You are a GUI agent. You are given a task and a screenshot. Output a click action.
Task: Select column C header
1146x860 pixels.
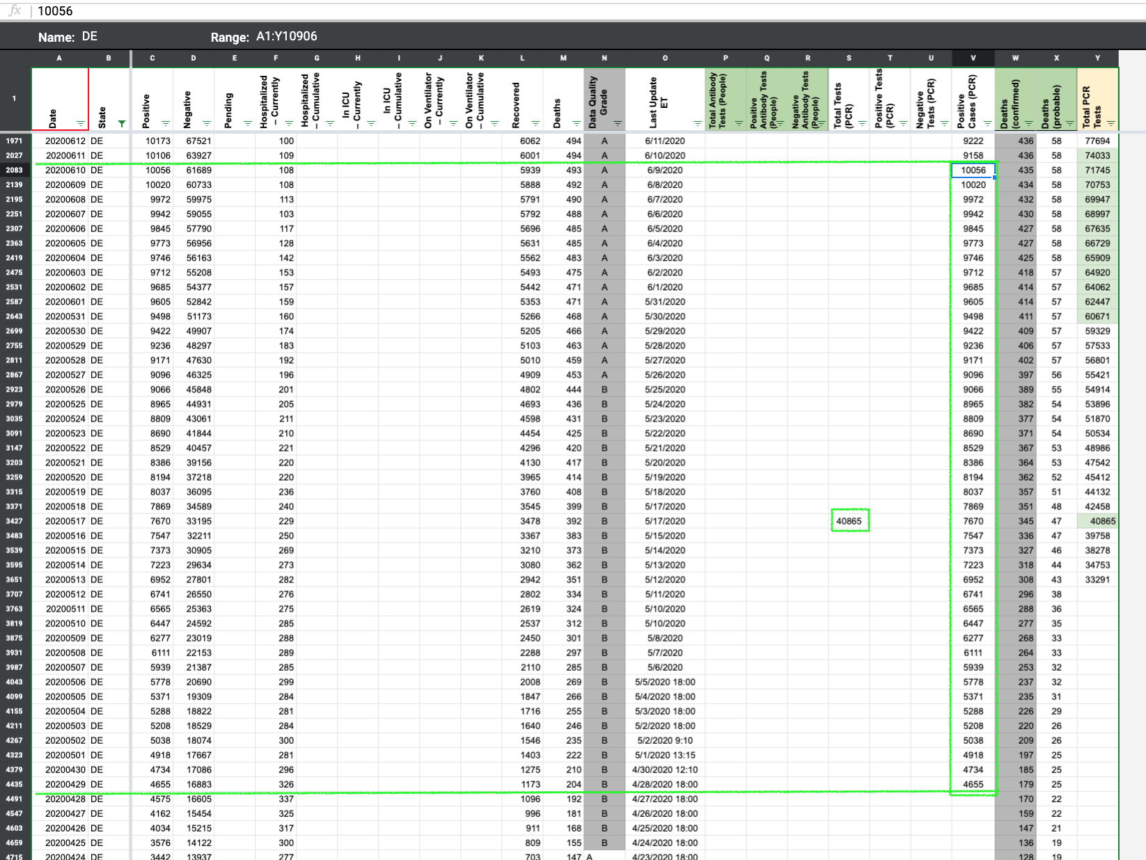[x=152, y=58]
